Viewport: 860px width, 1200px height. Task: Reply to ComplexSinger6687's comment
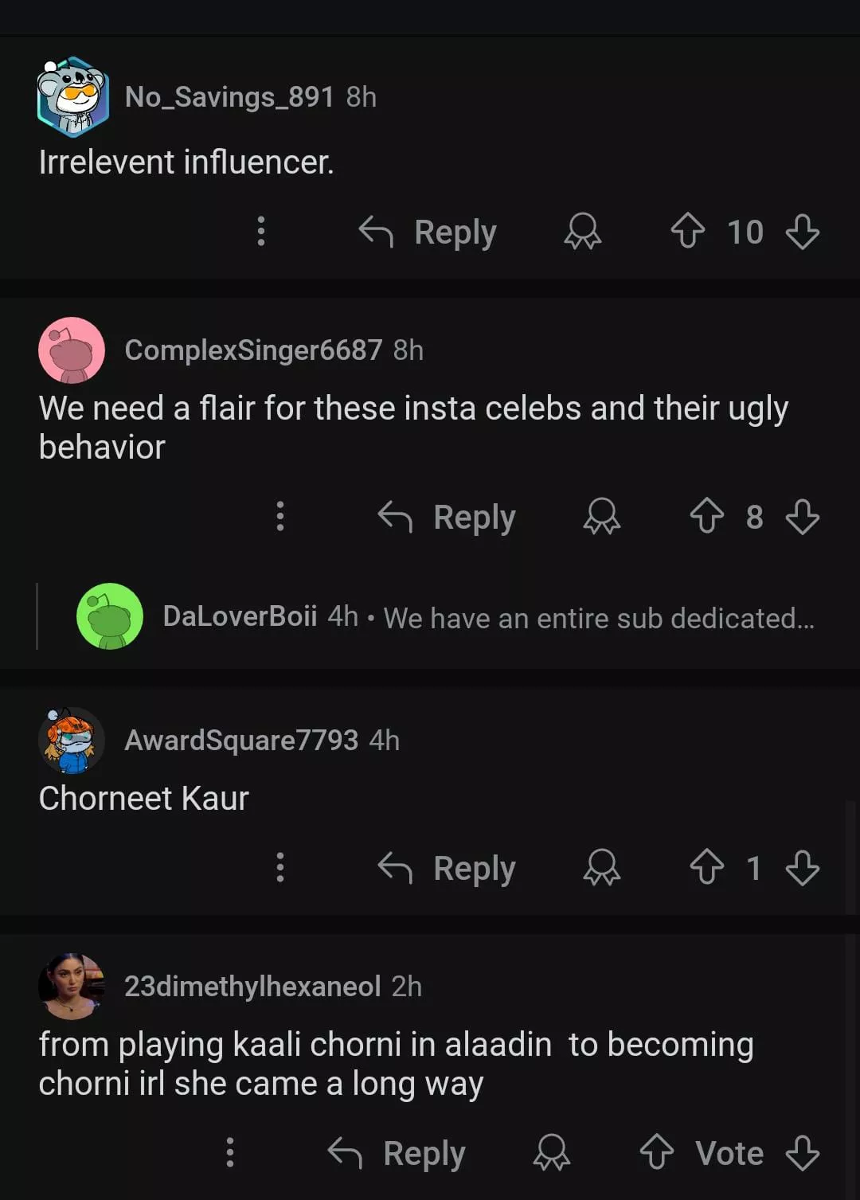click(x=448, y=516)
